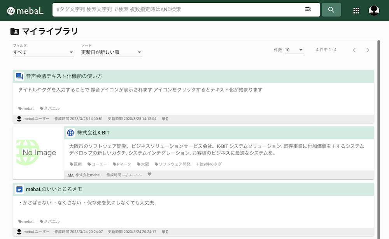Click the document icon of mebaLのいいところメモ
The width and height of the screenshot is (389, 239).
(19, 189)
